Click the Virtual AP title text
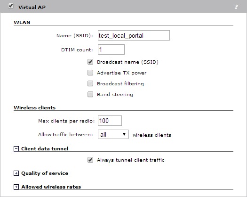Screen dimensions: 247x197 point(32,7)
